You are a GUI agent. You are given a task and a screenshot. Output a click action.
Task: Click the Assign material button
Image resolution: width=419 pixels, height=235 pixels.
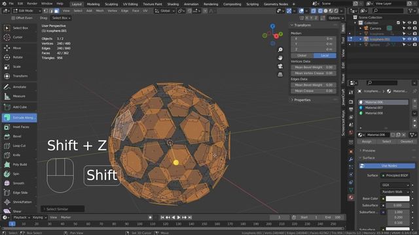pyautogui.click(x=367, y=142)
